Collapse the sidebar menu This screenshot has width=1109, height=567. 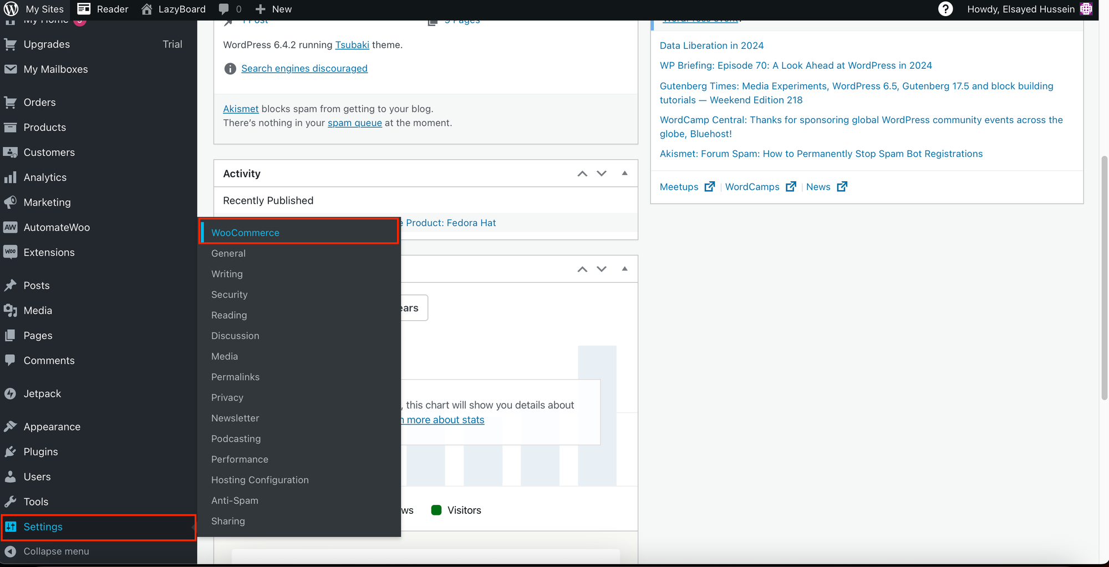coord(55,551)
